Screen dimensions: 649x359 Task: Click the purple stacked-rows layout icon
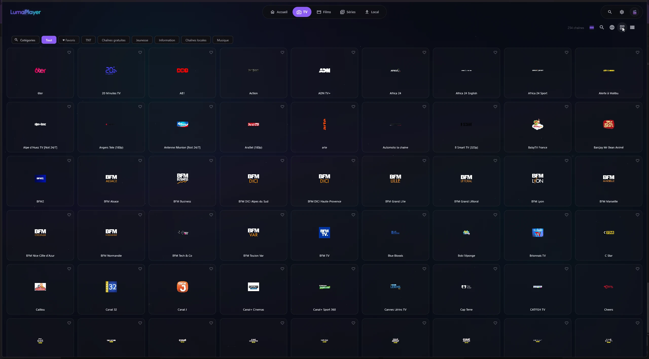tap(592, 27)
